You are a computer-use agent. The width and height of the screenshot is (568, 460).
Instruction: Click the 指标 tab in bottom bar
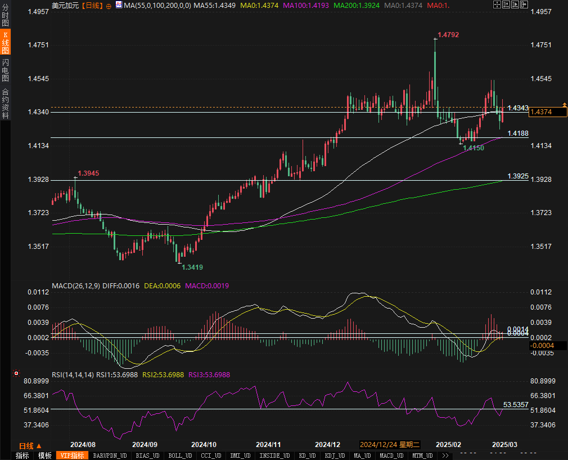22,455
